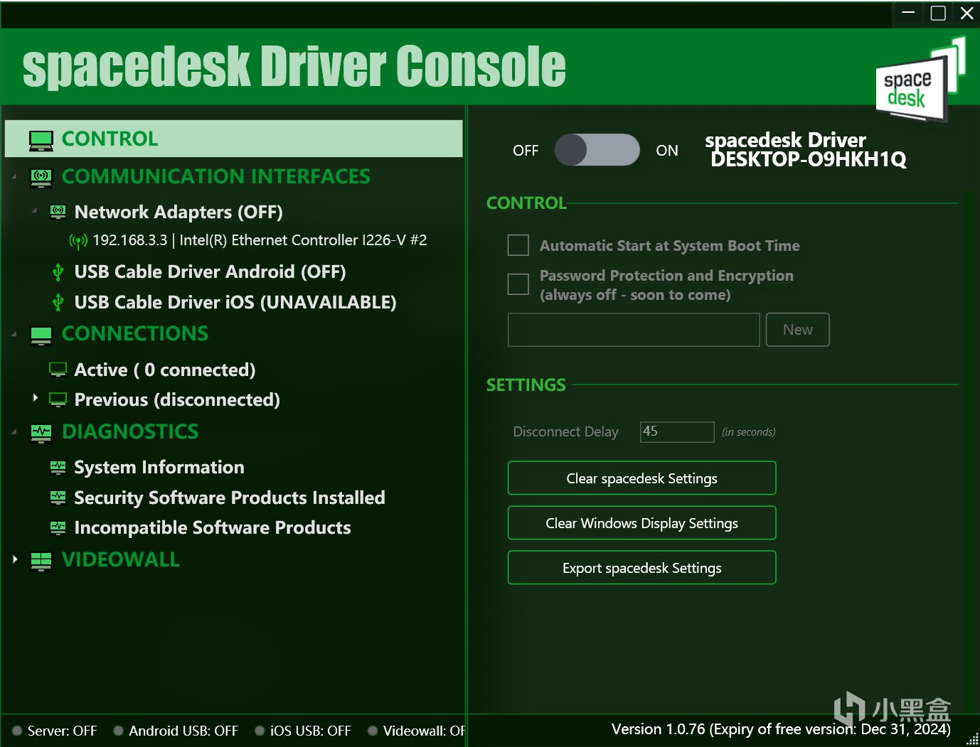Open the DIAGNOSTICS page
The image size is (980, 747).
pos(130,431)
